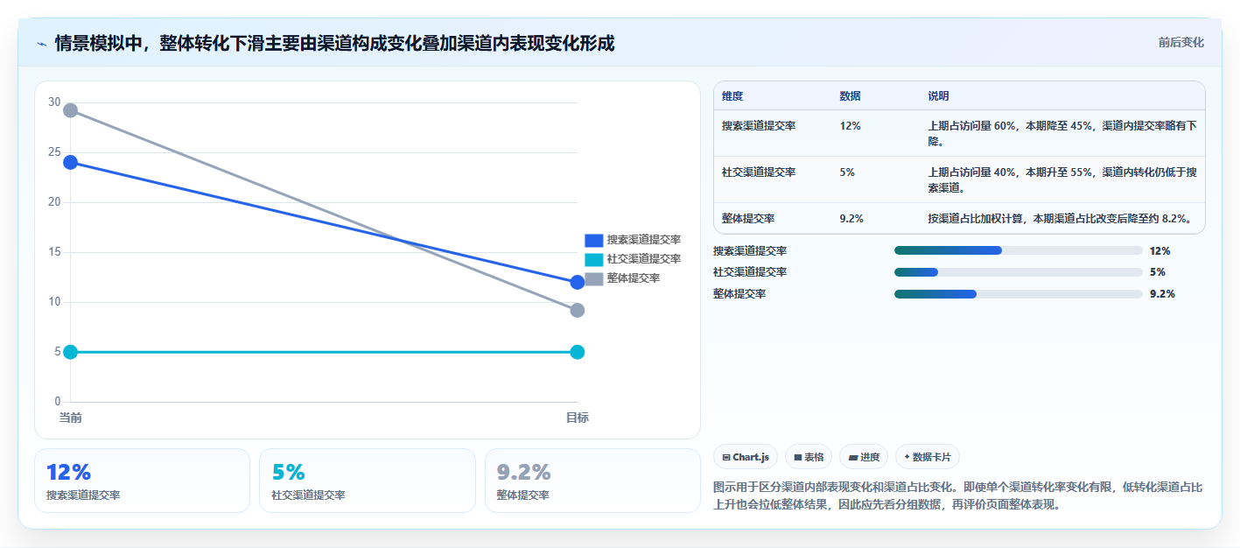Toggle 社交渠道提交率 legend swatch in chart

pyautogui.click(x=594, y=259)
